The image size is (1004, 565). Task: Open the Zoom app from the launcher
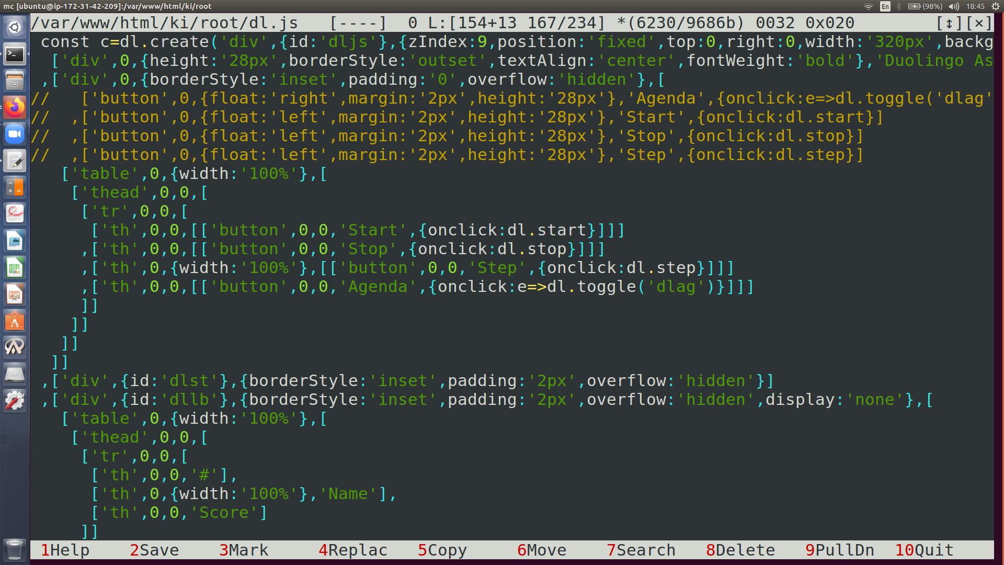point(15,134)
